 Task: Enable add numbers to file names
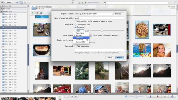pos(75,21)
